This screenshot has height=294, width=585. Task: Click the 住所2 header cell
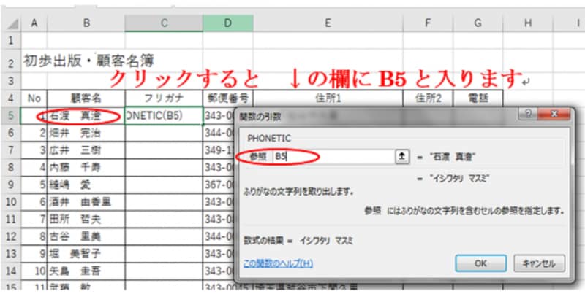pyautogui.click(x=428, y=98)
